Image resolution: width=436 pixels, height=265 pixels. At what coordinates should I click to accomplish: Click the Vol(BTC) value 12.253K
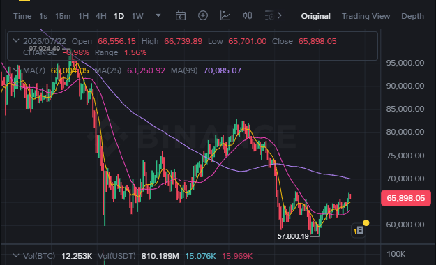point(77,256)
